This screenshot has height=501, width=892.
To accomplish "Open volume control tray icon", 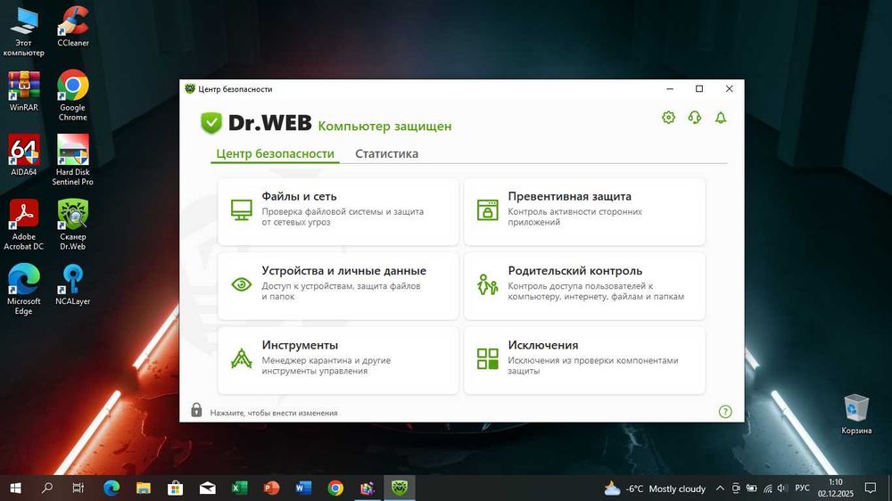I will 781,489.
